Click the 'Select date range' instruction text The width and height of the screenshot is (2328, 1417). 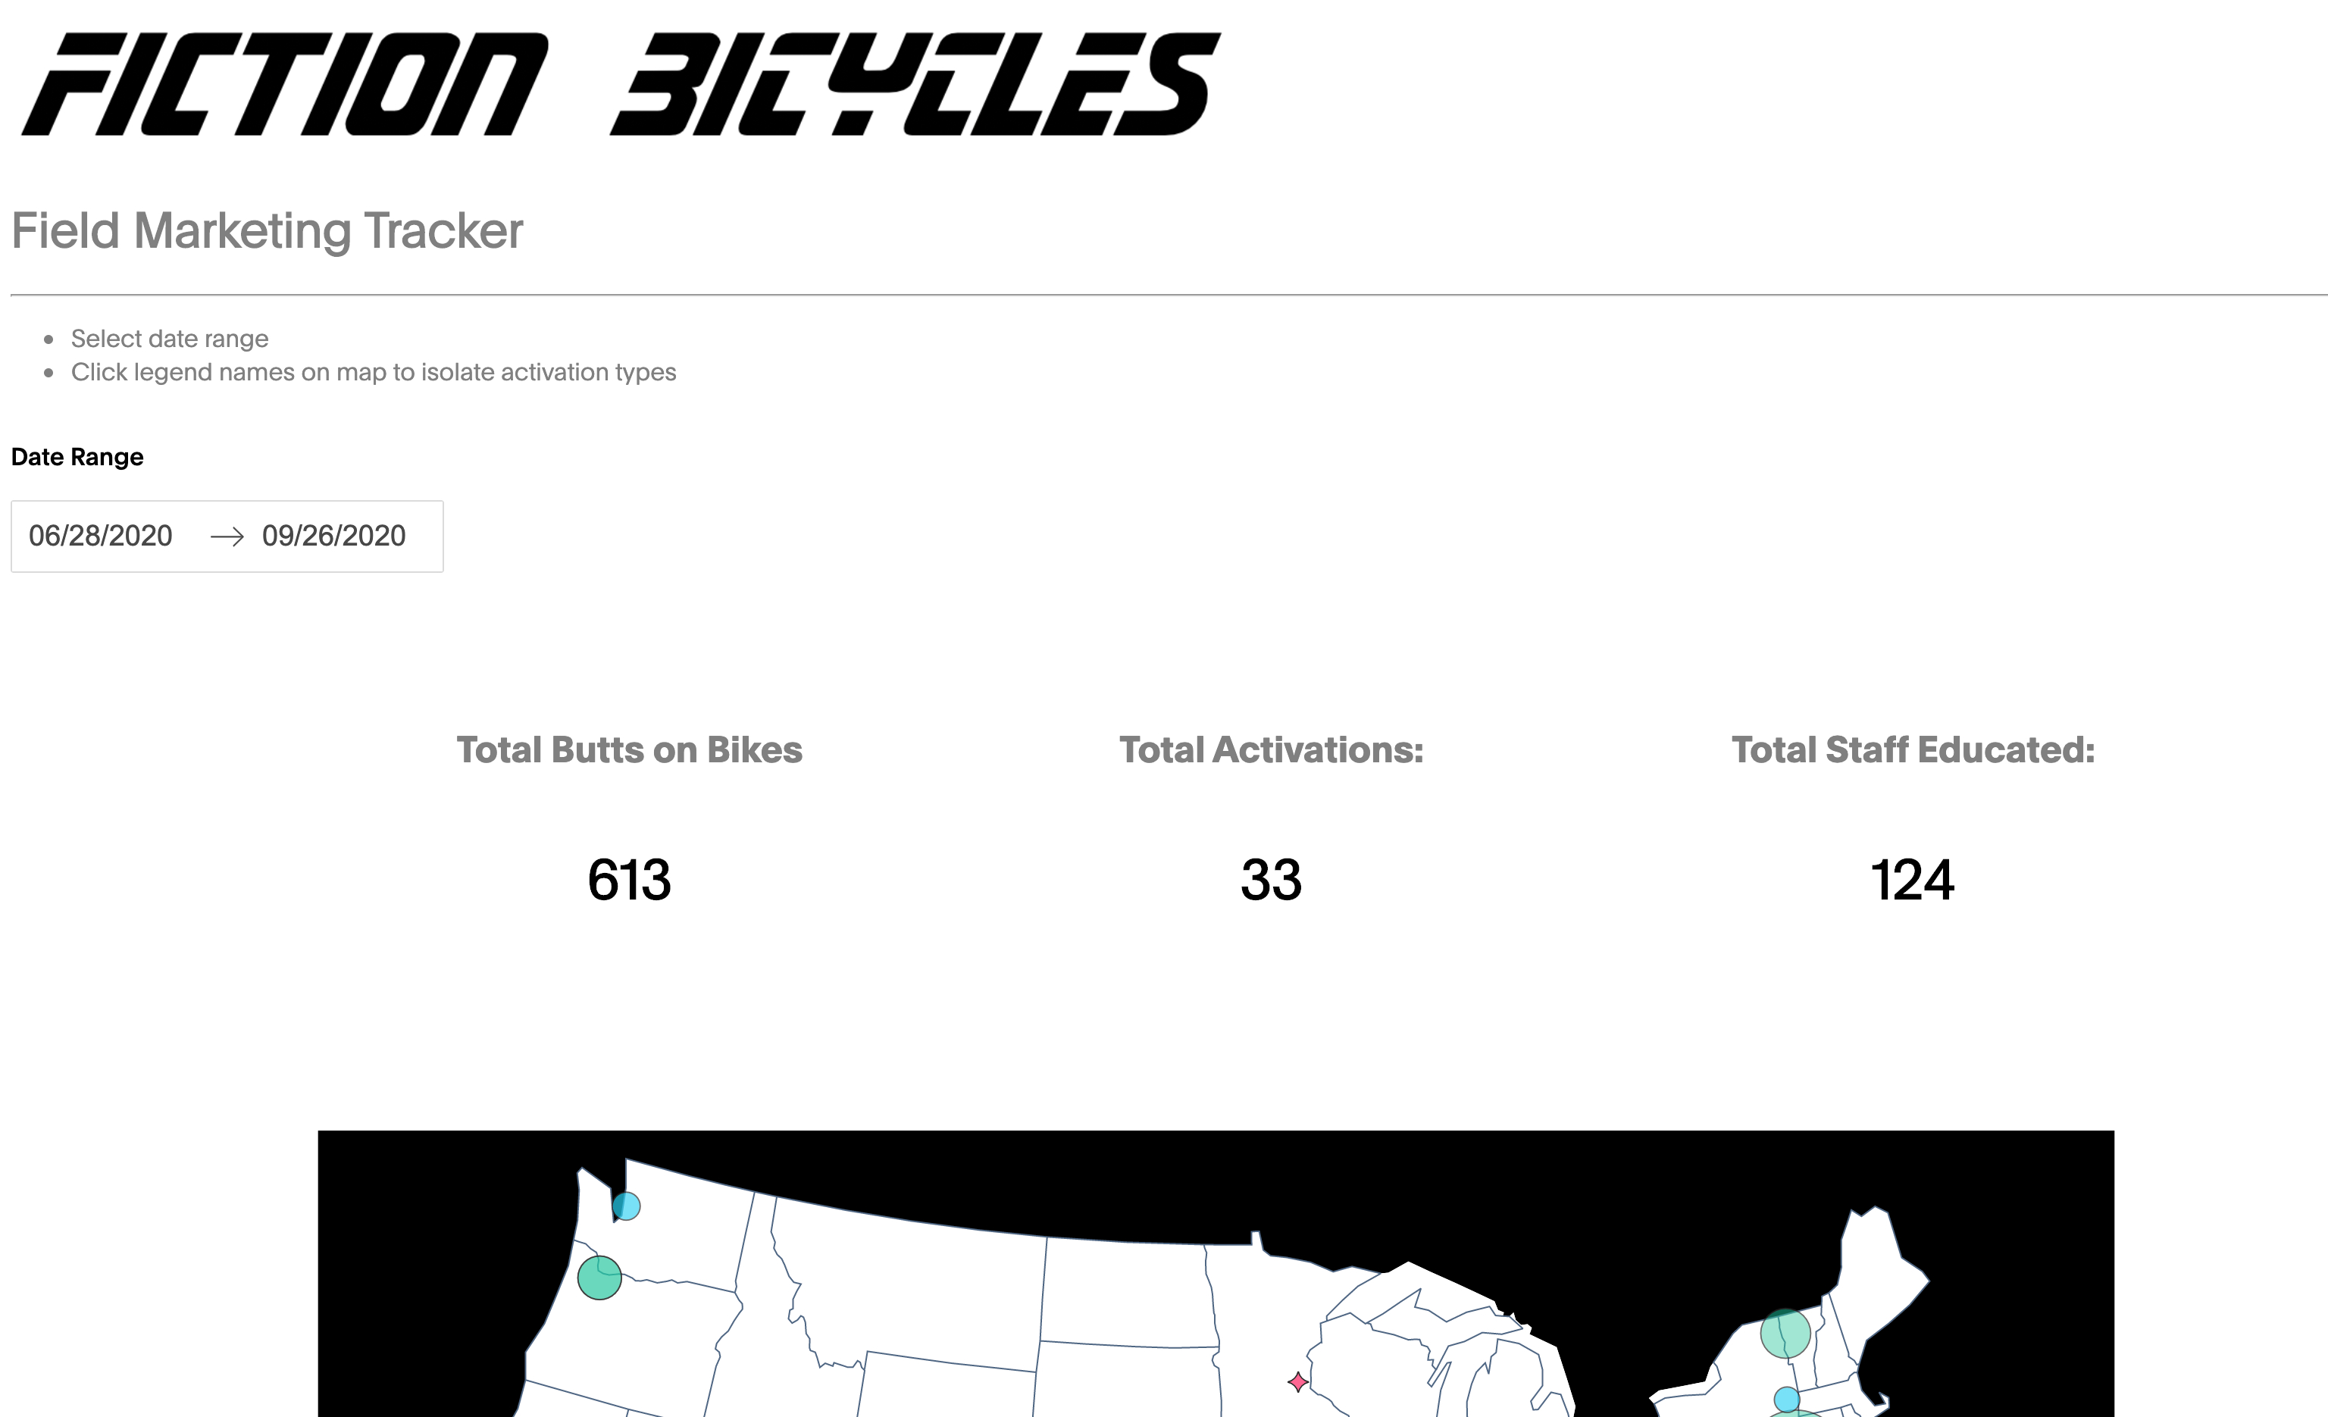(x=170, y=338)
